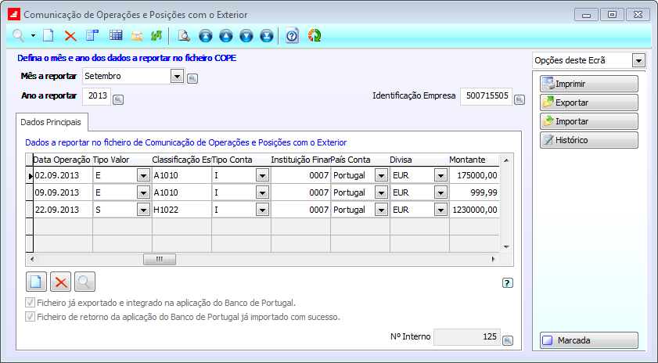
Task: Click the Exportar button
Action: coord(588,102)
